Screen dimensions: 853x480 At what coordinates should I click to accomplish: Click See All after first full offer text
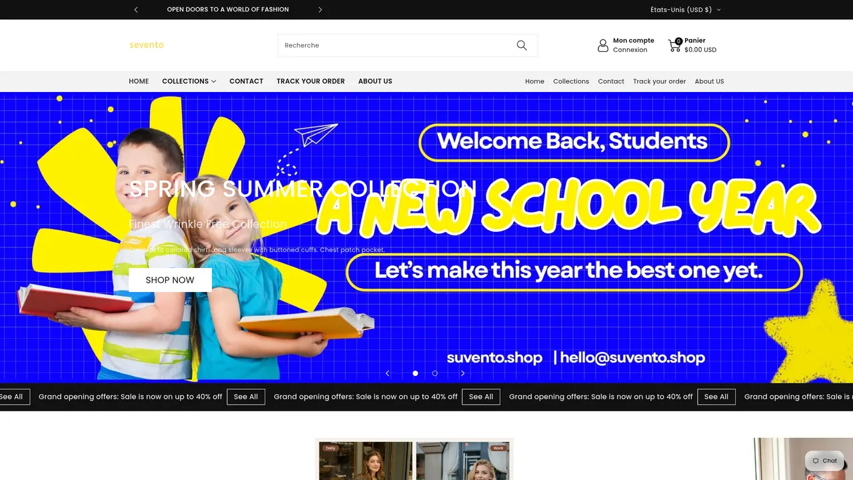(246, 397)
